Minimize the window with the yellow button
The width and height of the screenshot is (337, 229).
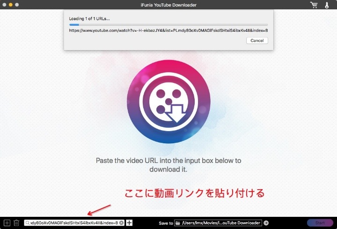click(x=11, y=5)
